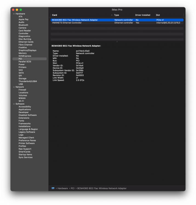Sort by the Type column header
The width and height of the screenshot is (196, 205).
pos(117,15)
